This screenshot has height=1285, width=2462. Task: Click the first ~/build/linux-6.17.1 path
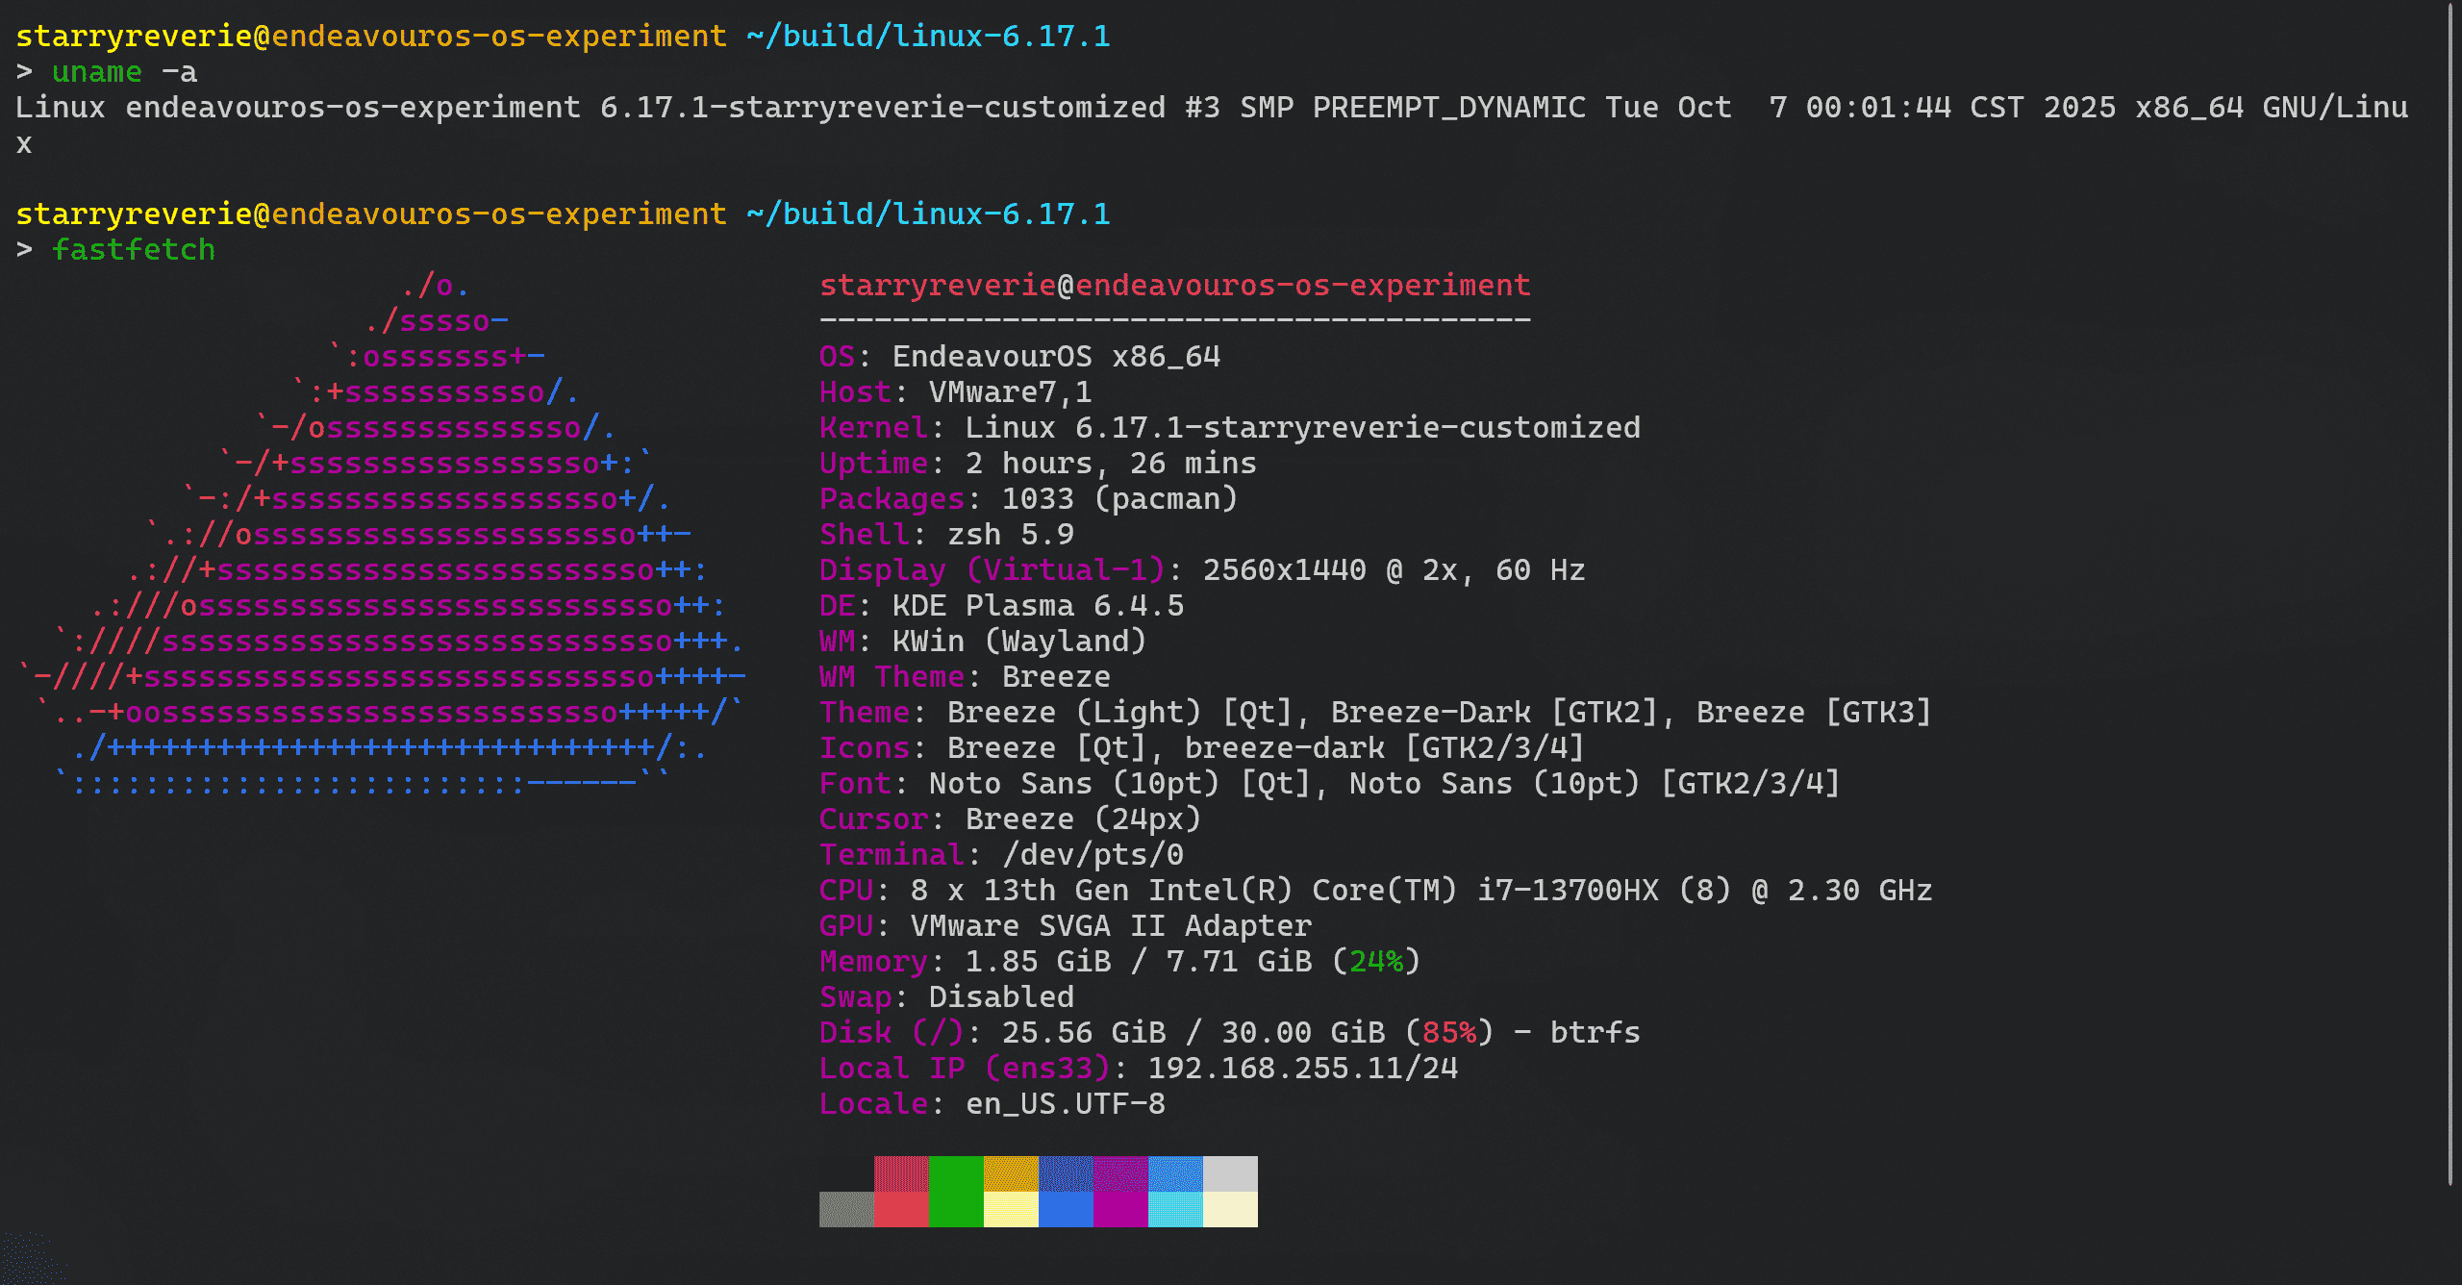point(928,37)
